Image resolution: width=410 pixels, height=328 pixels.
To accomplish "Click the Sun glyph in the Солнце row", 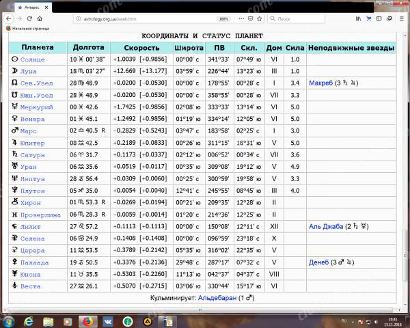I will 14,59.
